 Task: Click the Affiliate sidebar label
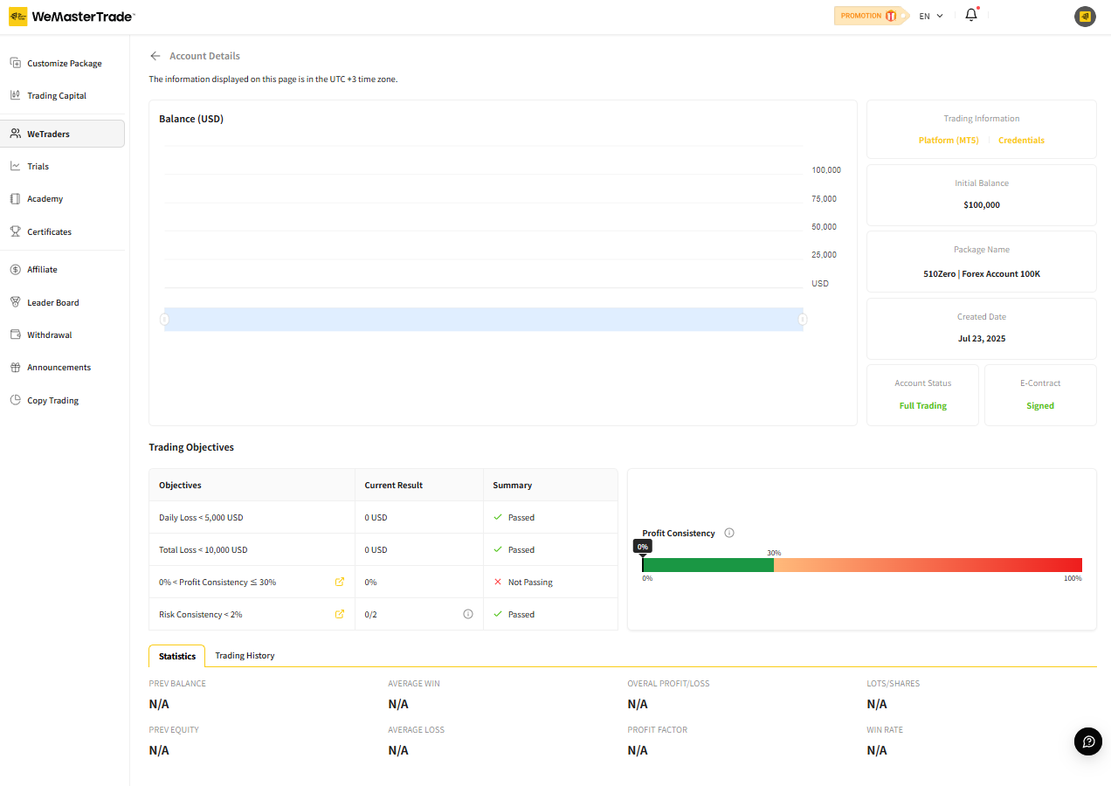pos(43,270)
